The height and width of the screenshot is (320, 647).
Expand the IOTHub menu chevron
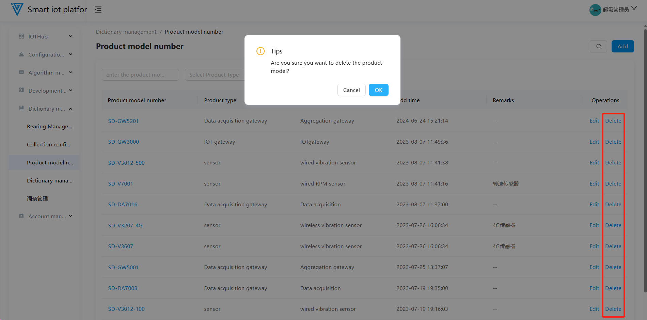coord(70,36)
